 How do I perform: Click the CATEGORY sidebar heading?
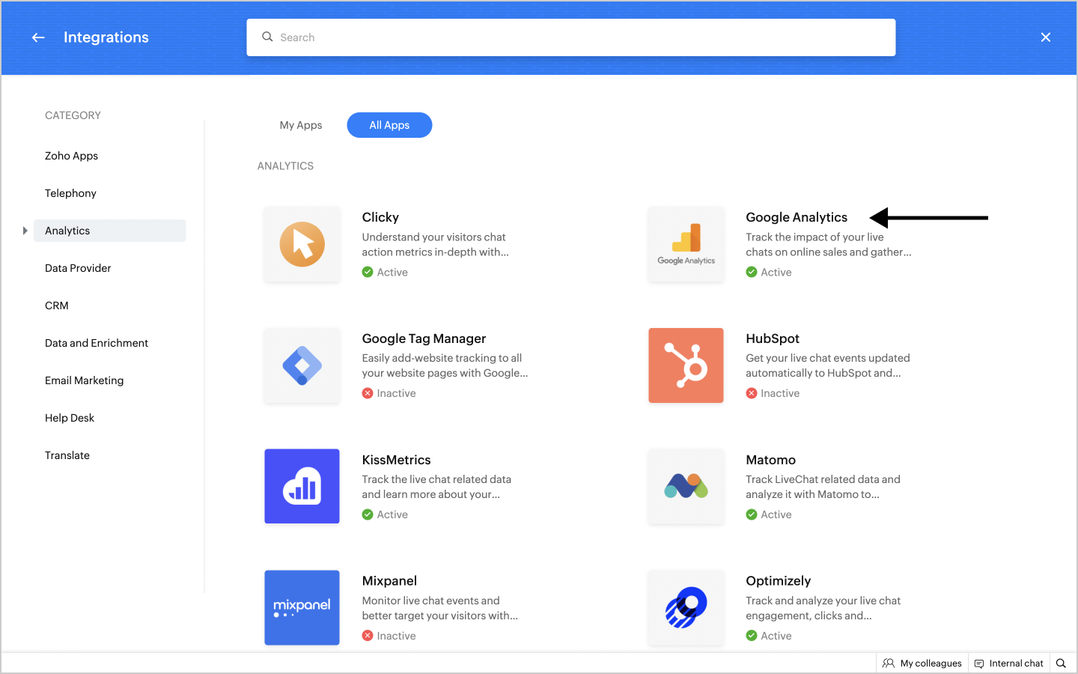pyautogui.click(x=73, y=115)
